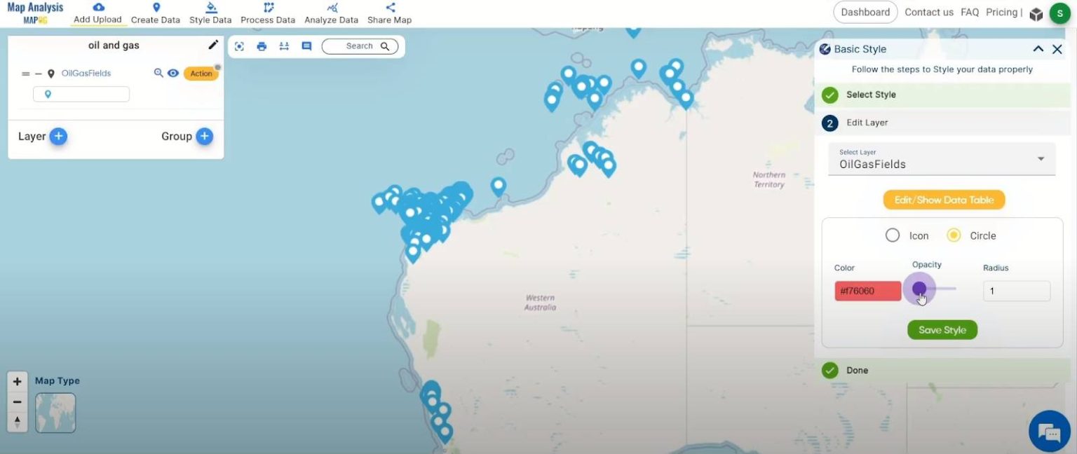Open the Contact us link
Viewport: 1077px width, 454px height.
pyautogui.click(x=929, y=12)
